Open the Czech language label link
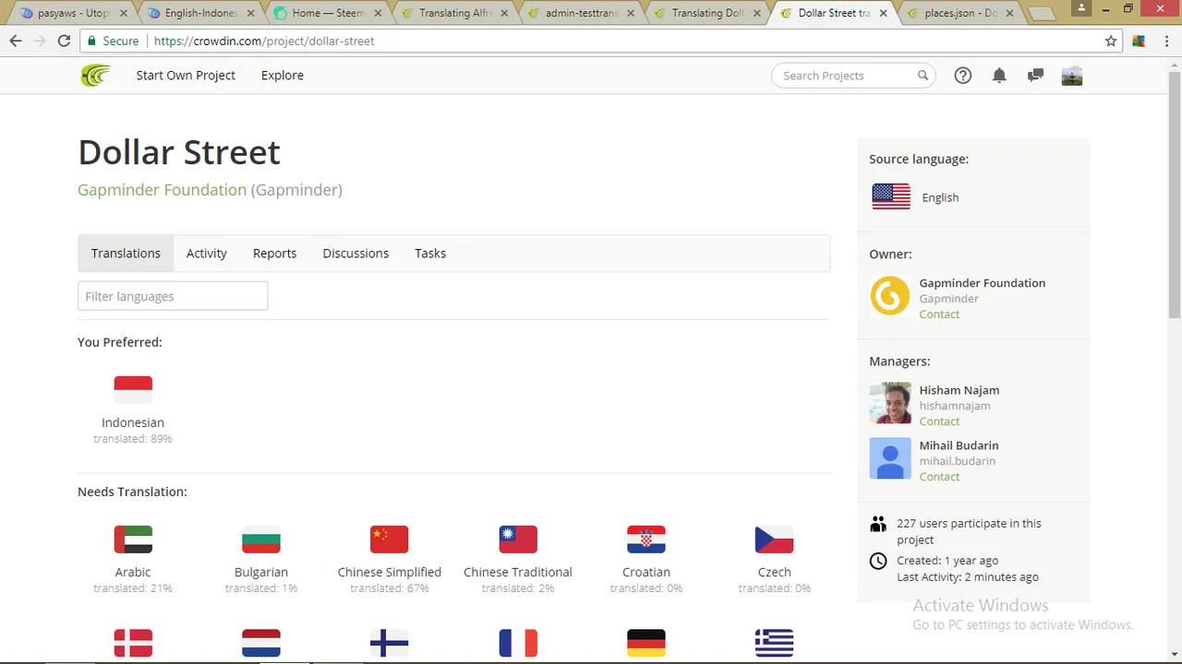 (x=775, y=572)
